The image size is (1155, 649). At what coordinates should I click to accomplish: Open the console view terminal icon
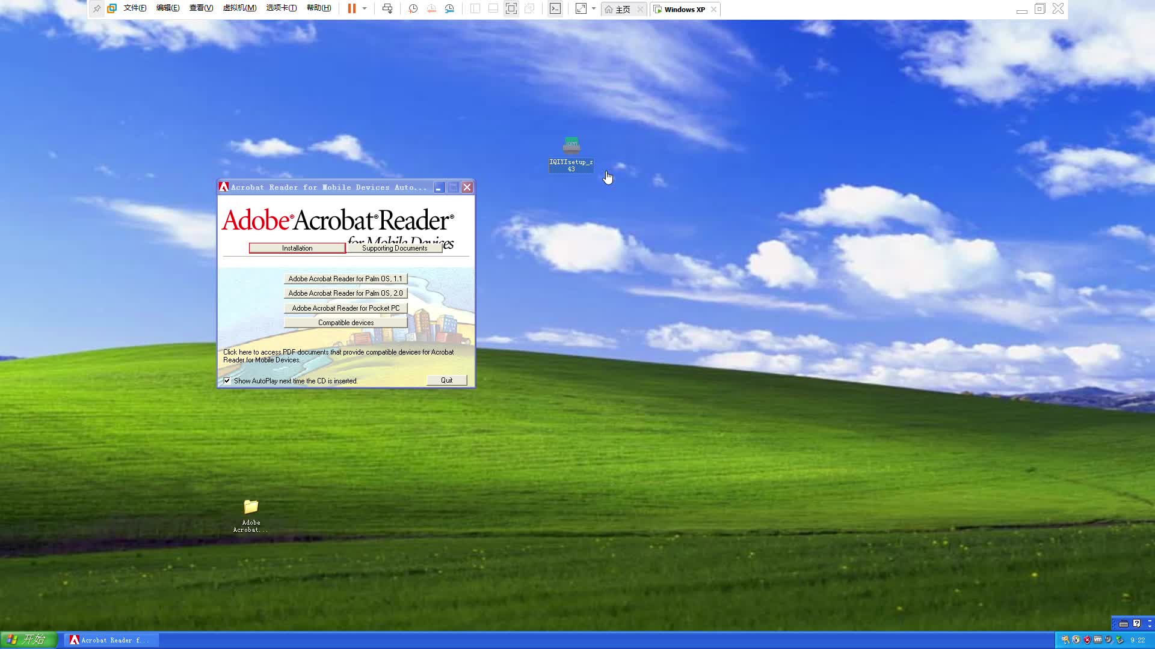tap(555, 8)
